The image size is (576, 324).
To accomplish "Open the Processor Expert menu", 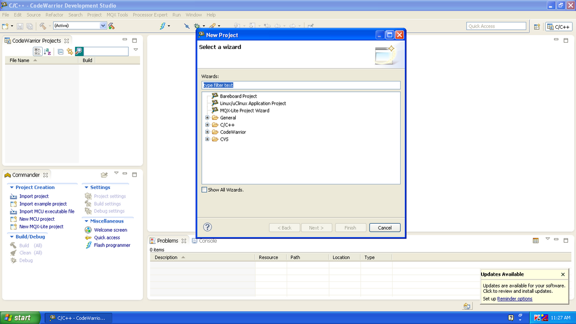I will [150, 15].
